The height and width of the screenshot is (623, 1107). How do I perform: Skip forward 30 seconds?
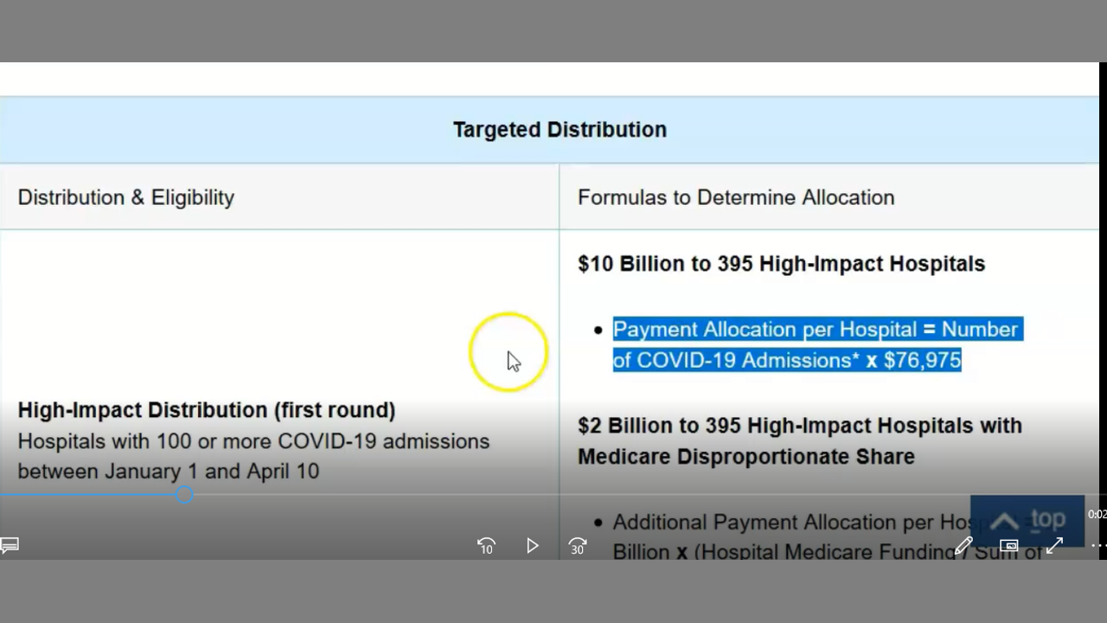578,546
